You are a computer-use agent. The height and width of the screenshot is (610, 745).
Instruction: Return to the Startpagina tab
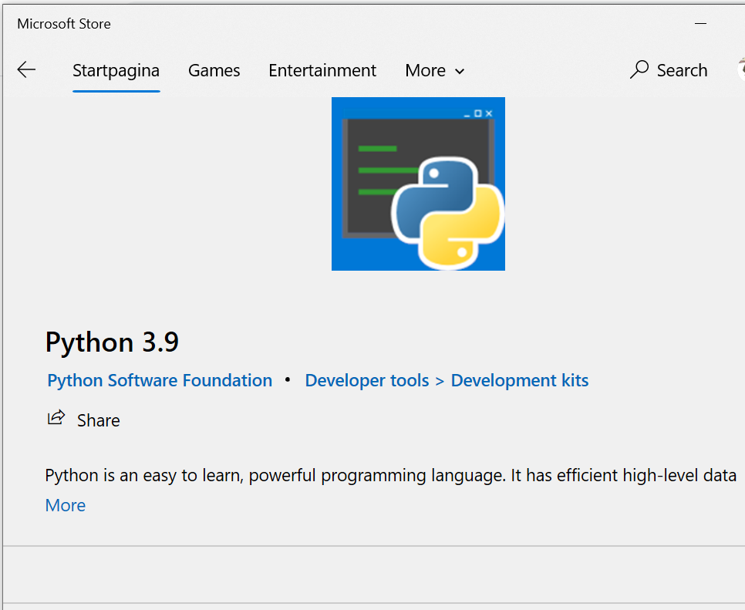(x=116, y=70)
